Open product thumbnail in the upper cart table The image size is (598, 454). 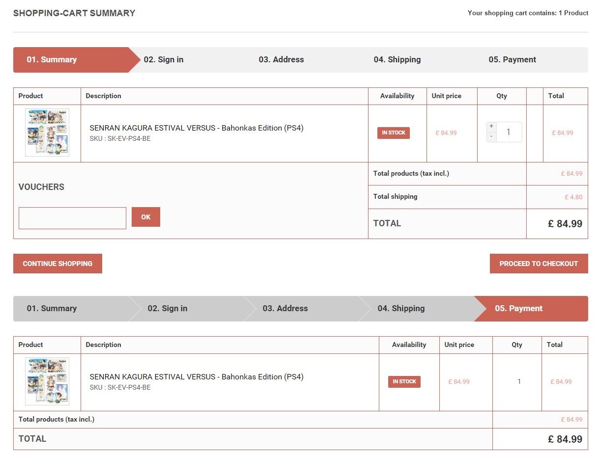47,133
